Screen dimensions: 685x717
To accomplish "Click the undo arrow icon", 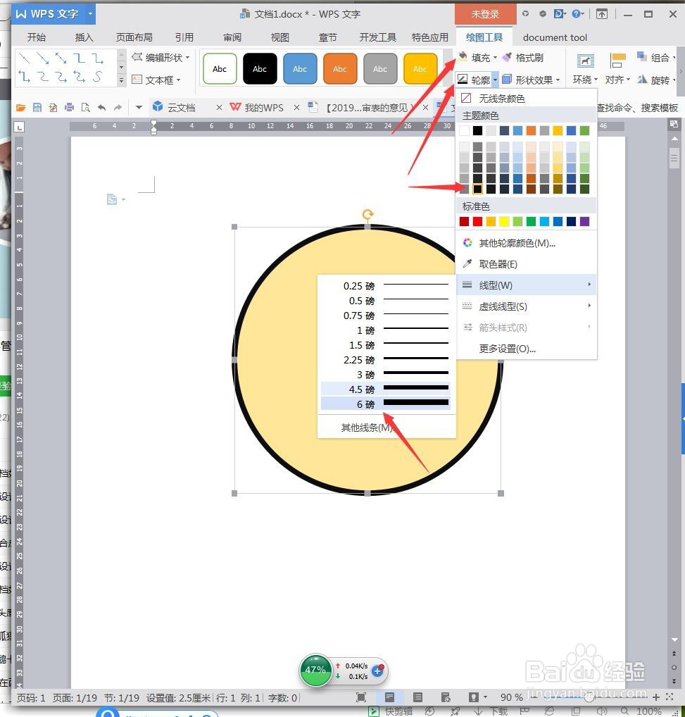I will (102, 108).
